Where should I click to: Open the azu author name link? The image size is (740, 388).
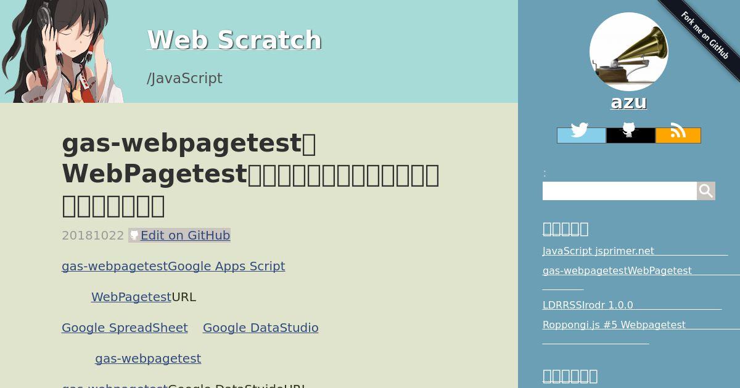point(628,102)
